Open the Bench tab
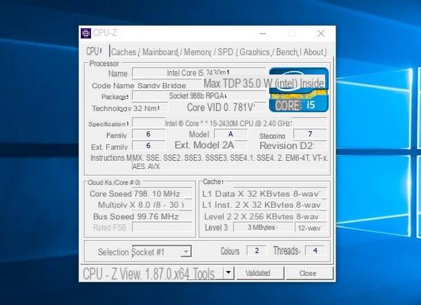421x305 pixels. [286, 52]
